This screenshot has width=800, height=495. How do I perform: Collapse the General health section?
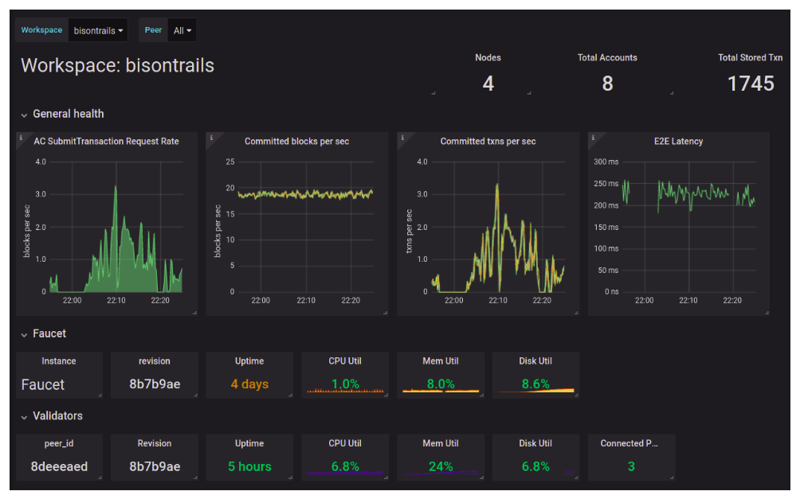point(62,114)
